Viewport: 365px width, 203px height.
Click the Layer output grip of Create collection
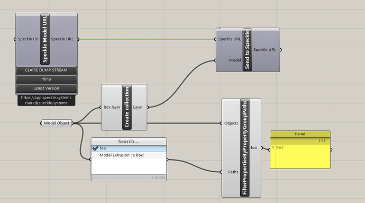[148, 107]
